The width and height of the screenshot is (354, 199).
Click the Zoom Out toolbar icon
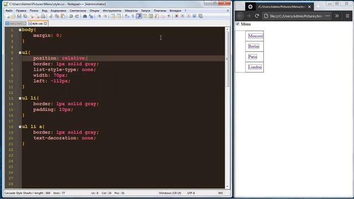tap(105, 16)
